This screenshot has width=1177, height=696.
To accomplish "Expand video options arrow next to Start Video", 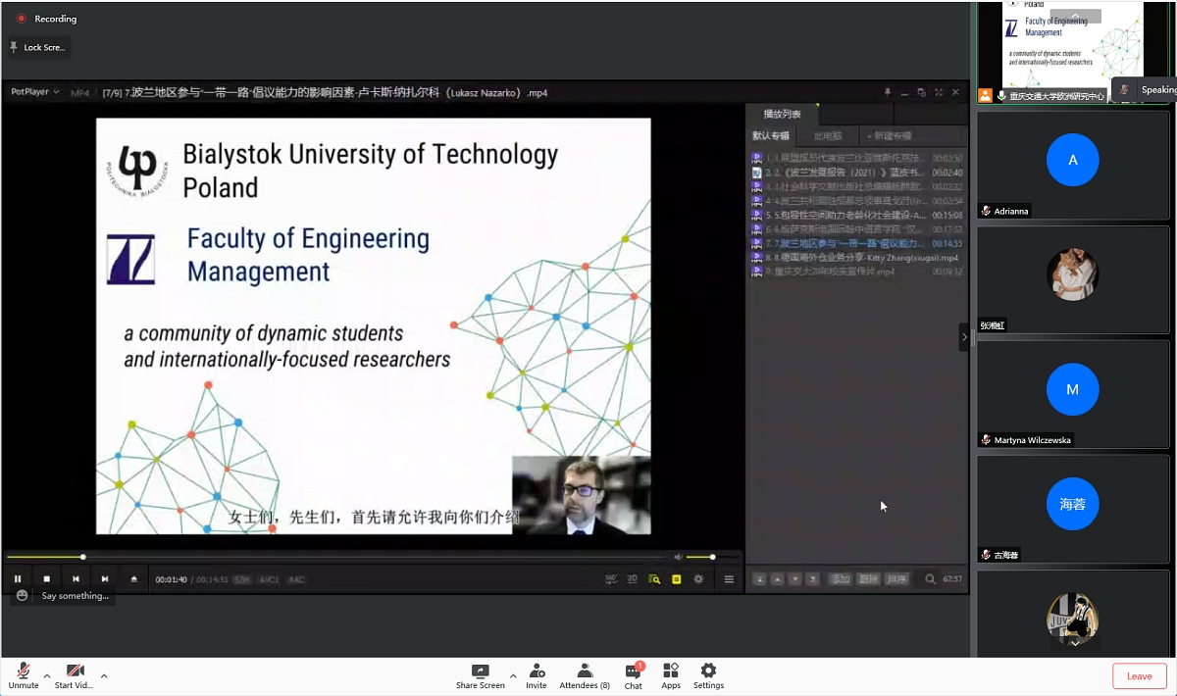I will [104, 675].
